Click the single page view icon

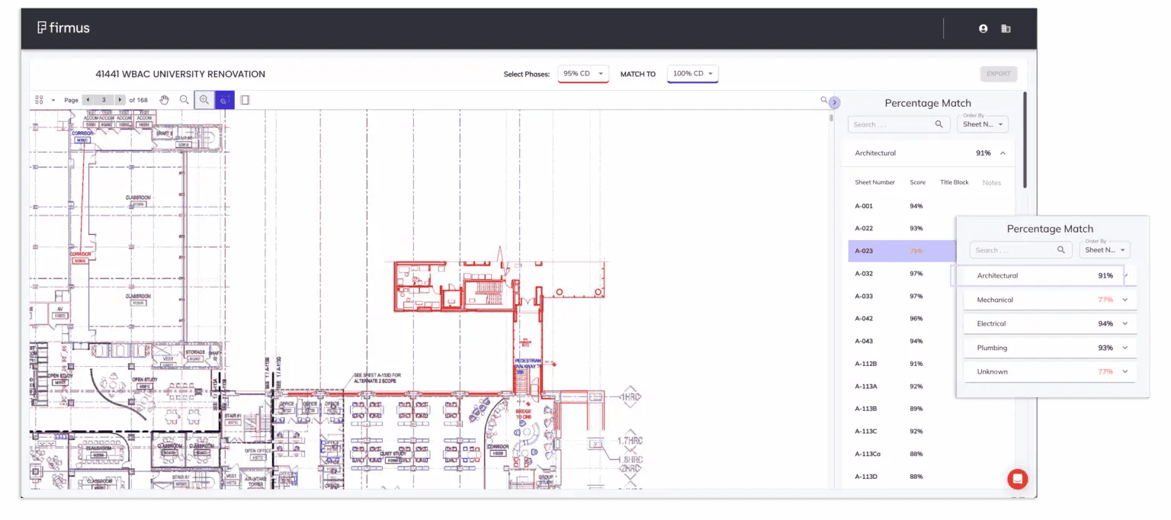(245, 100)
